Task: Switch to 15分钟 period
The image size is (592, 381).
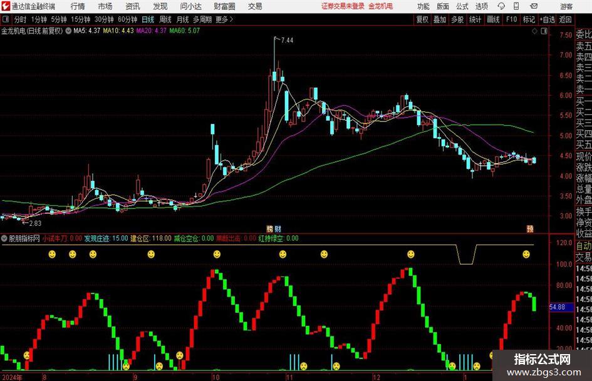Action: tap(80, 19)
